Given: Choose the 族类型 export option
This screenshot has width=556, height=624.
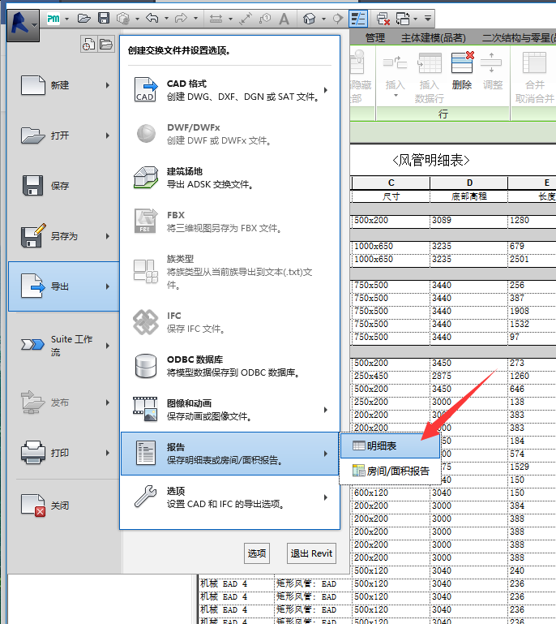Looking at the screenshot, I should point(229,272).
